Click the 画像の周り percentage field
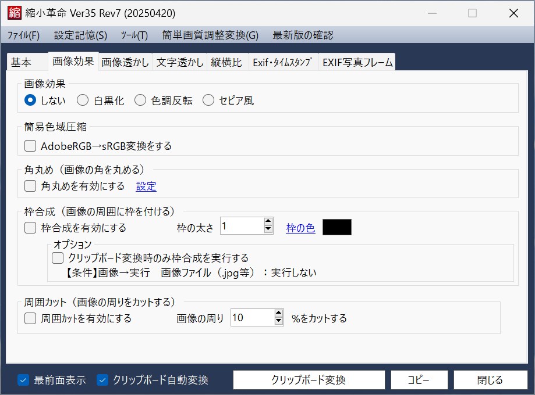The image size is (535, 395). click(253, 317)
